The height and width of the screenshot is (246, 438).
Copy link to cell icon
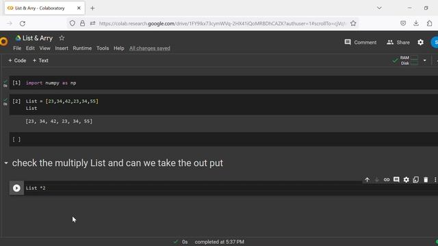point(387,180)
